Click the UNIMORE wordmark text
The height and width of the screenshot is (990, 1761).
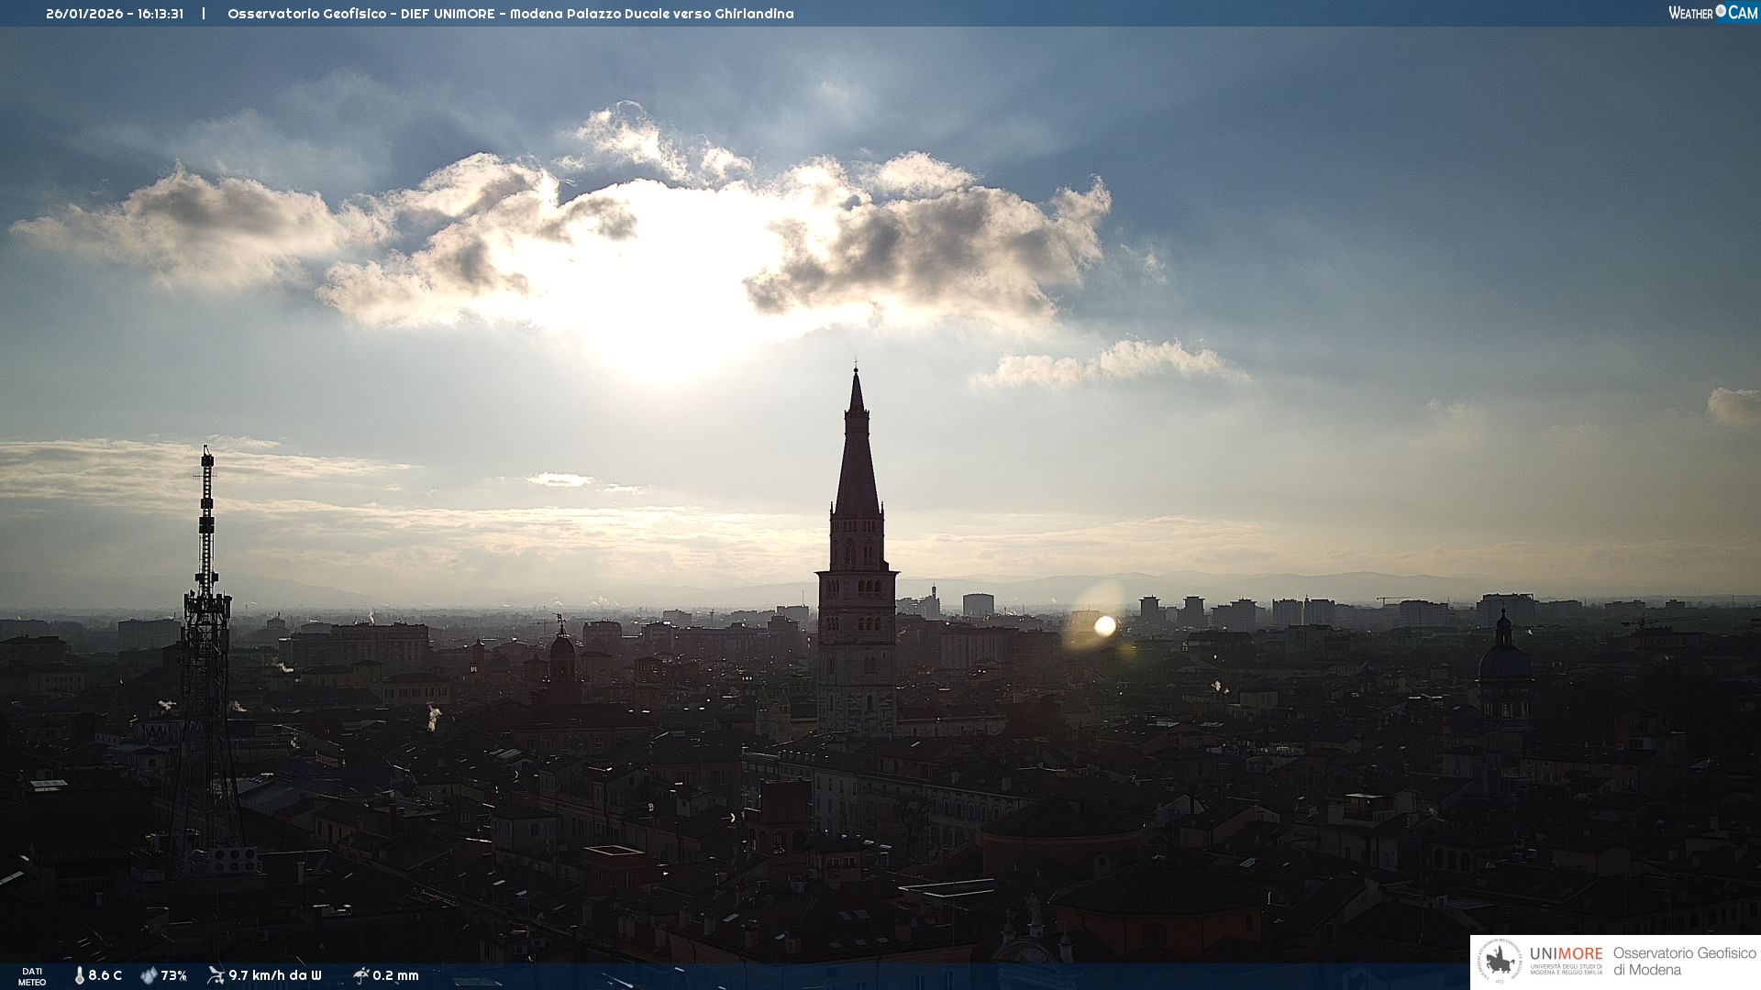(1566, 954)
